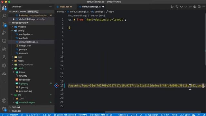This screenshot has height=116, width=206.
Task: Click the logo breadcrumb segment
Action: click(110, 12)
